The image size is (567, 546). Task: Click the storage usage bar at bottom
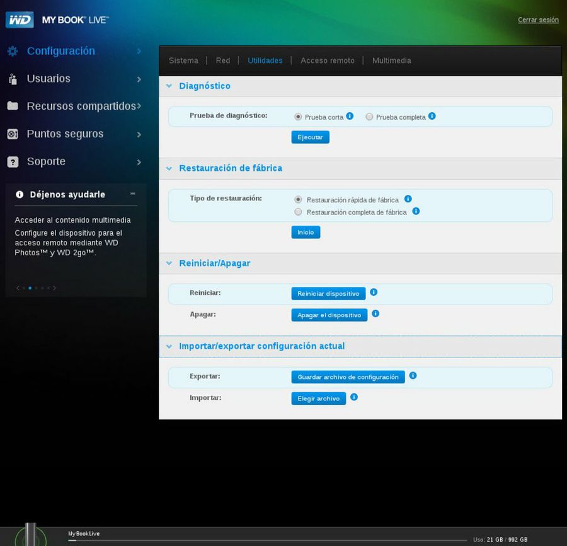tap(271, 540)
